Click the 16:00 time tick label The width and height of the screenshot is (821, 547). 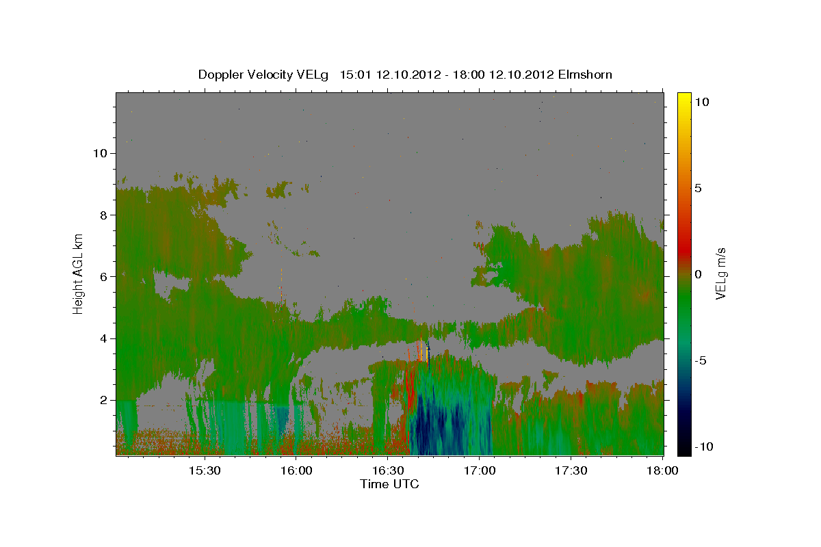pos(296,470)
